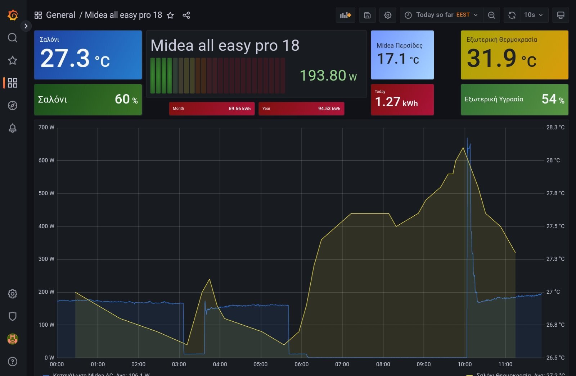Save the dashboard
Viewport: 576px width, 376px height.
367,15
